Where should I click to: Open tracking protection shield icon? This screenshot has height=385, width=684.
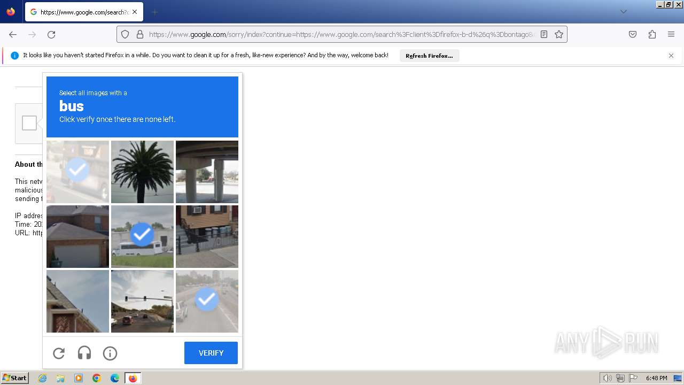(x=125, y=34)
